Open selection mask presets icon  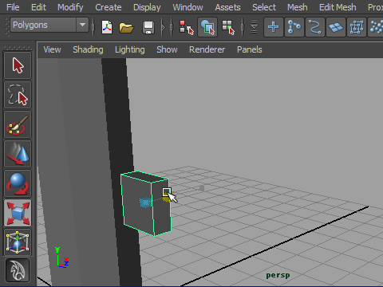(255, 27)
